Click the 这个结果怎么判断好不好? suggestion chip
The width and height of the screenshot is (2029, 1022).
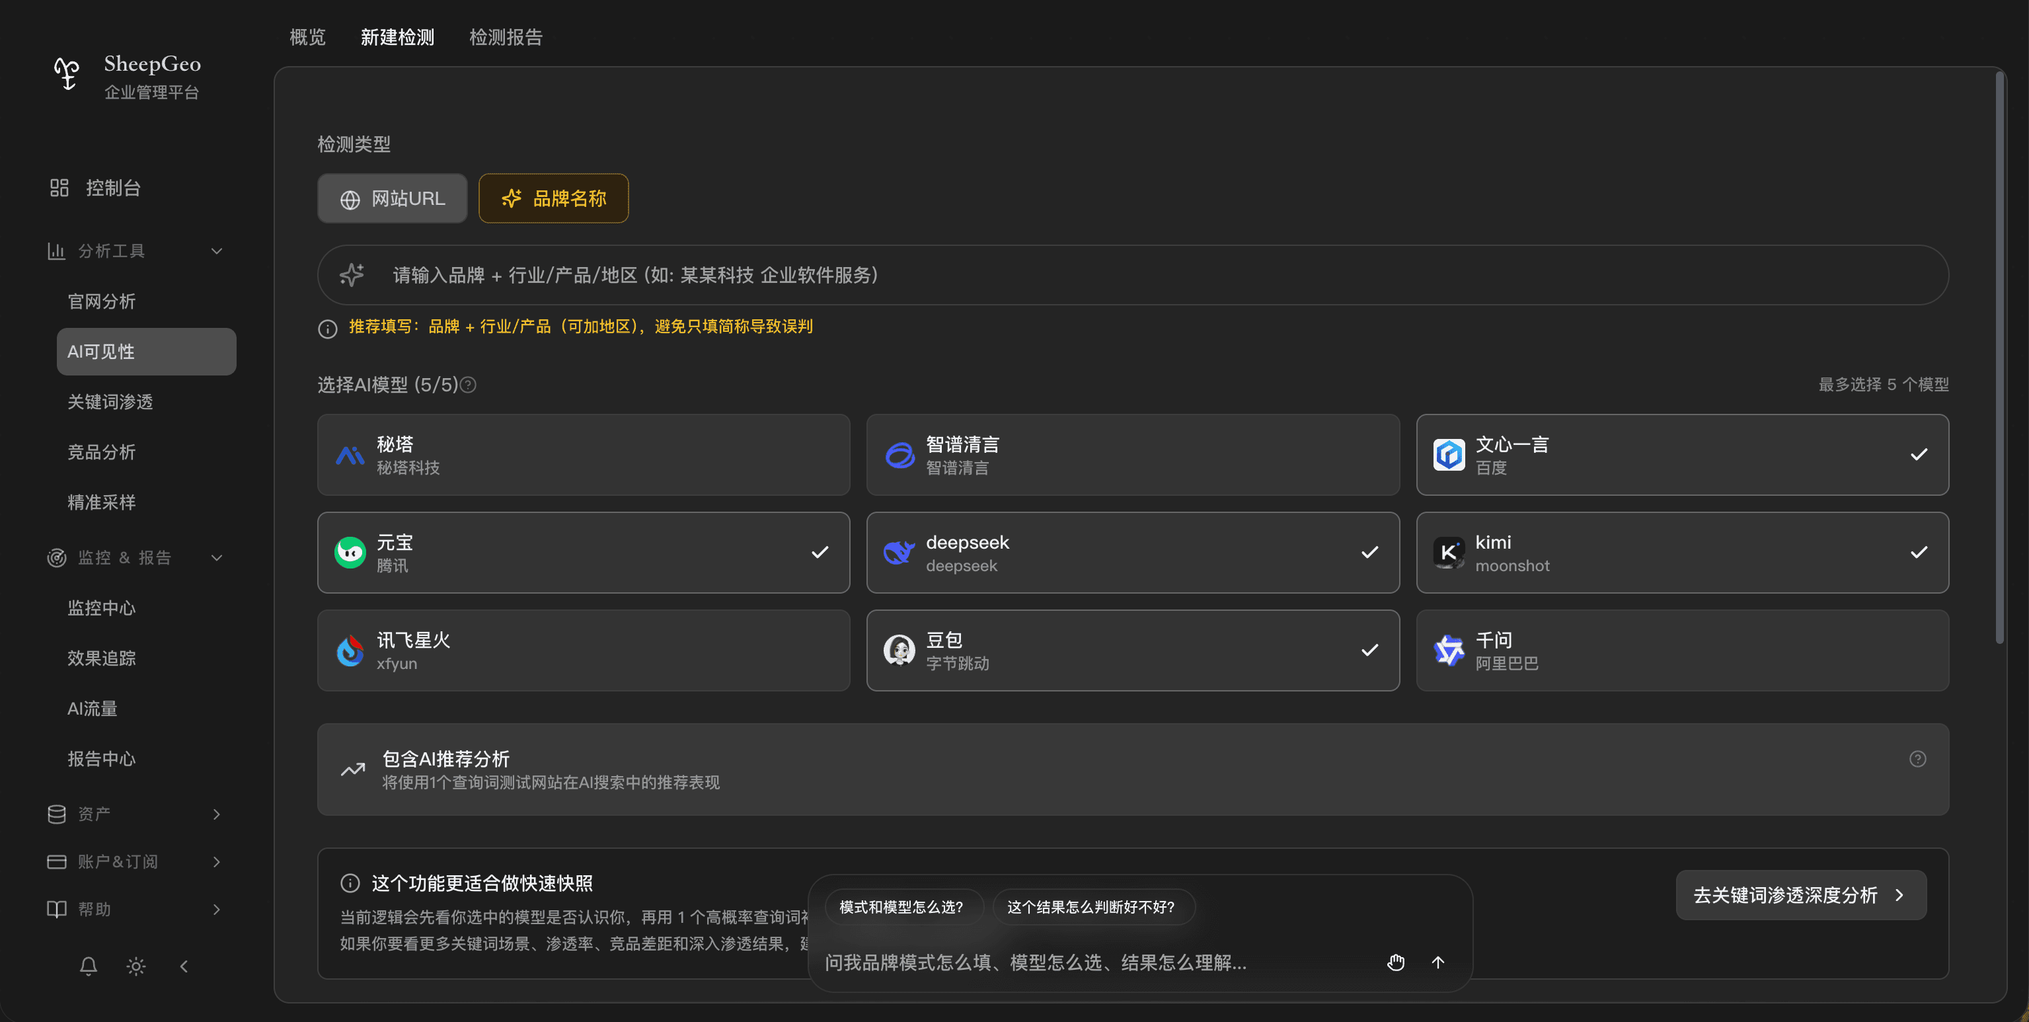pyautogui.click(x=1093, y=907)
